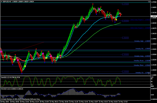Click the 21 May 15:15 time label
This screenshot has width=157, height=103.
tap(104, 102)
